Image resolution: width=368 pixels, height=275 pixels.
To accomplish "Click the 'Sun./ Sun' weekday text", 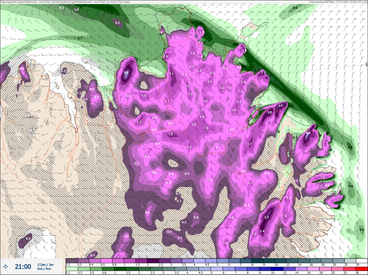I will pos(44,269).
